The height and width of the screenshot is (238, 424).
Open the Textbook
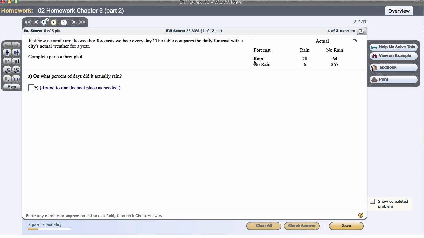[394, 67]
